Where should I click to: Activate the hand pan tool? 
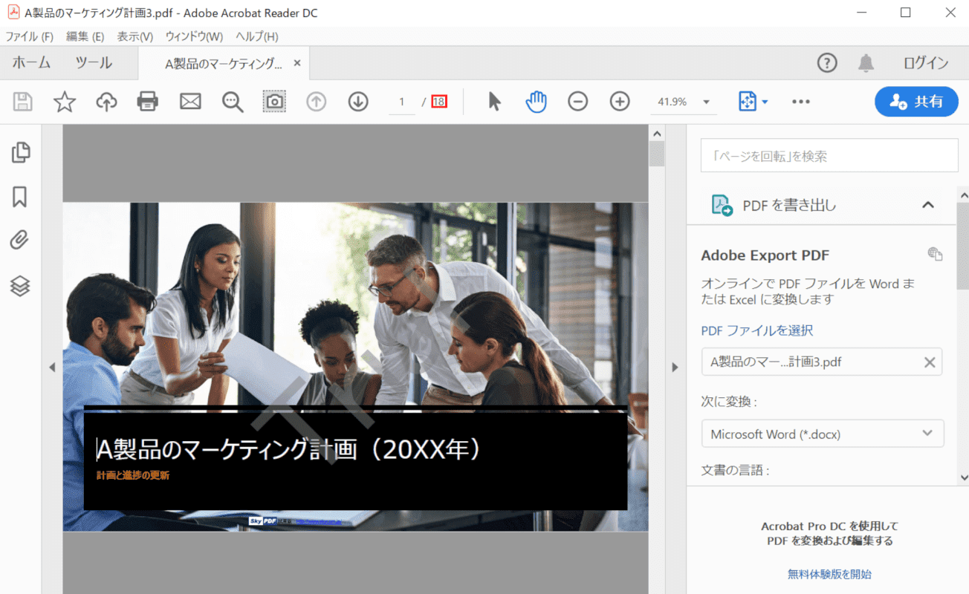(x=536, y=102)
